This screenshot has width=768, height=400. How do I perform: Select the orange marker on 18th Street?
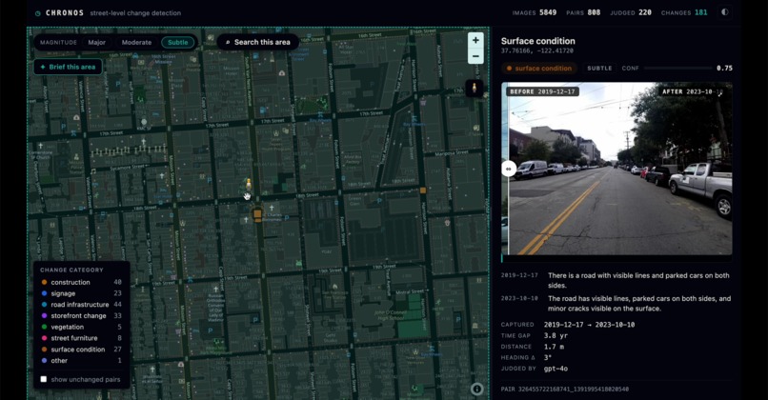click(257, 214)
